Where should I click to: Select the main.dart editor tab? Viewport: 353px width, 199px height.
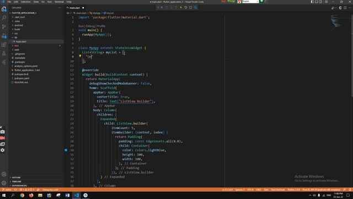click(76, 8)
